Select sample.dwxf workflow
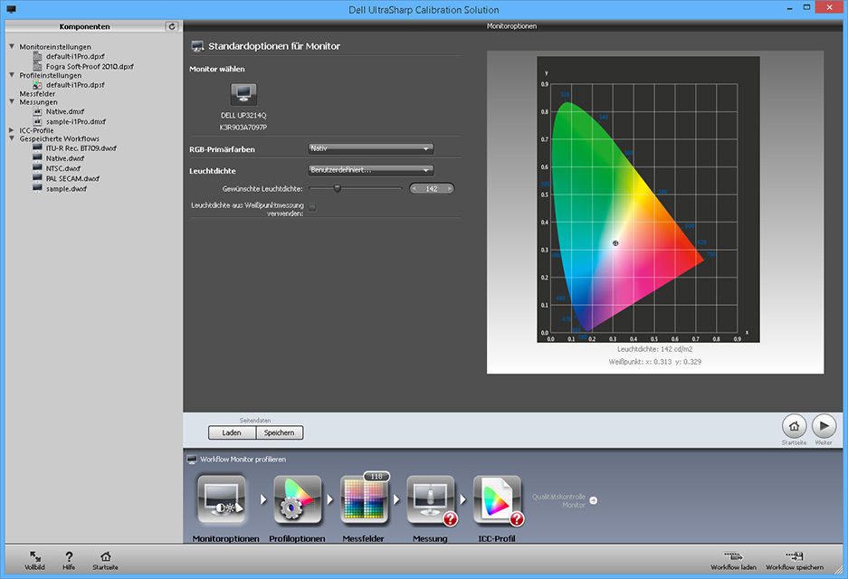This screenshot has height=579, width=848. 66,189
